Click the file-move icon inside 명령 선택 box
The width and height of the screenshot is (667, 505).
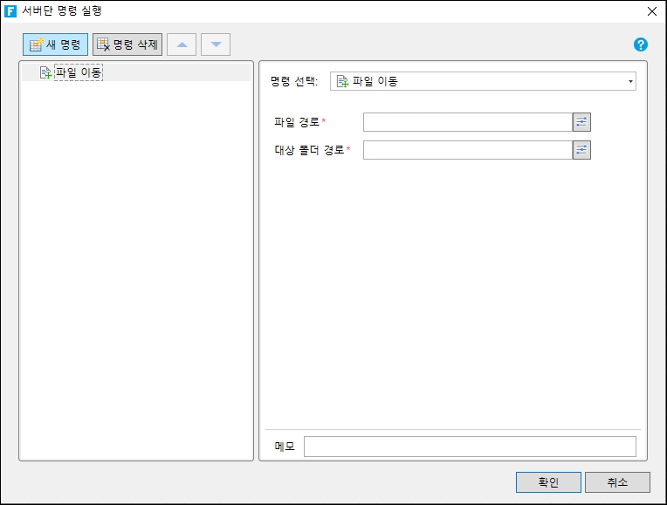342,82
